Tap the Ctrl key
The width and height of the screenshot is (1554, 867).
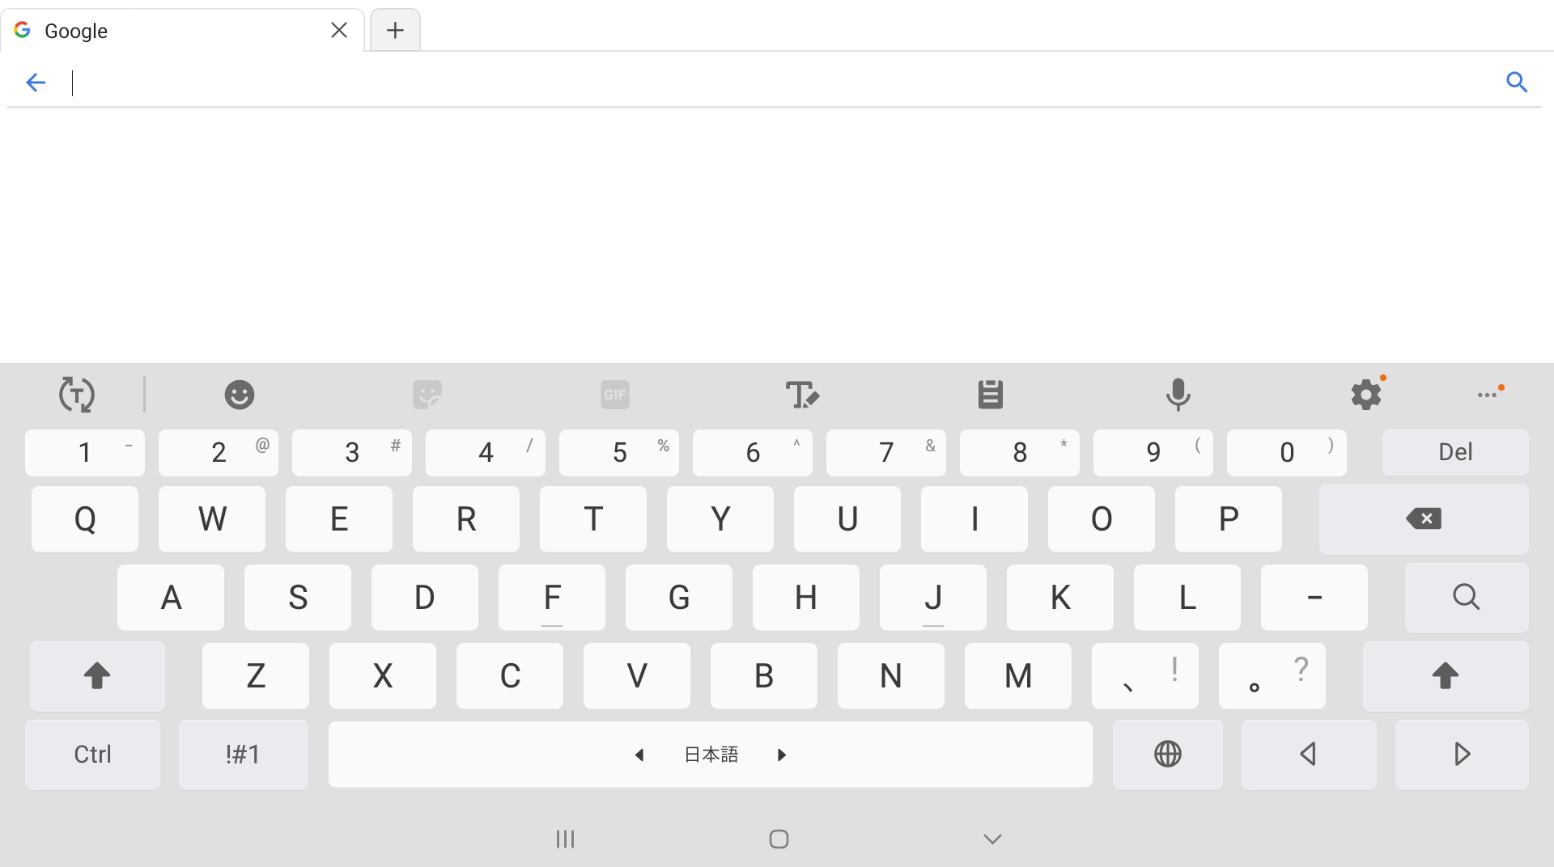coord(92,754)
